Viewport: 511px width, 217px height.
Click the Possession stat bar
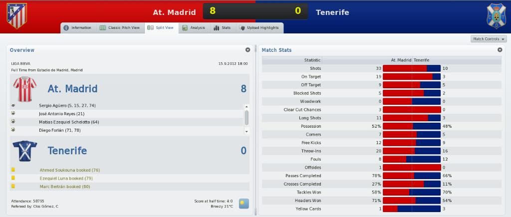[x=412, y=126]
